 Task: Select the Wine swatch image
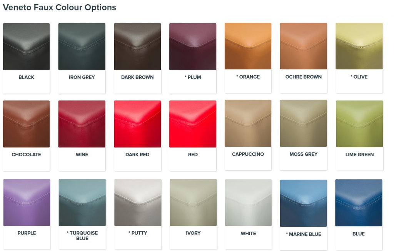(x=82, y=124)
